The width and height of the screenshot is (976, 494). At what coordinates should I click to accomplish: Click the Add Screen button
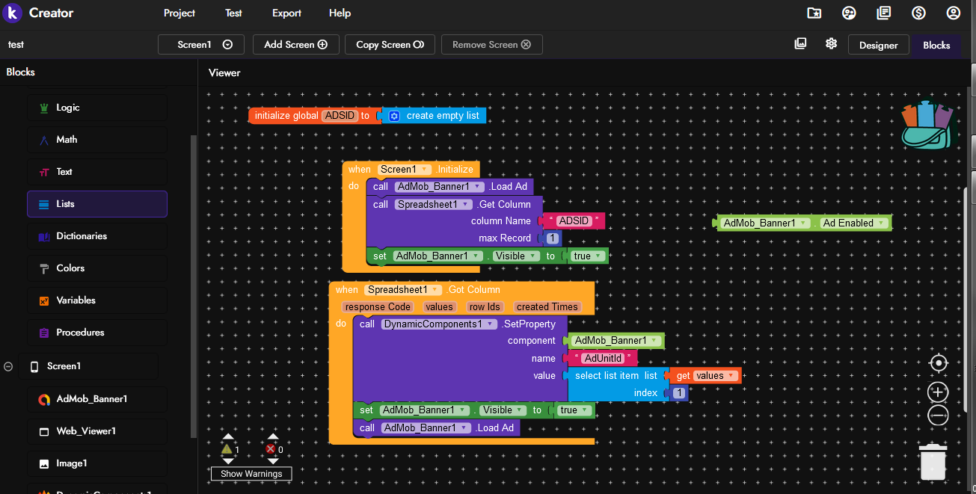pos(295,45)
